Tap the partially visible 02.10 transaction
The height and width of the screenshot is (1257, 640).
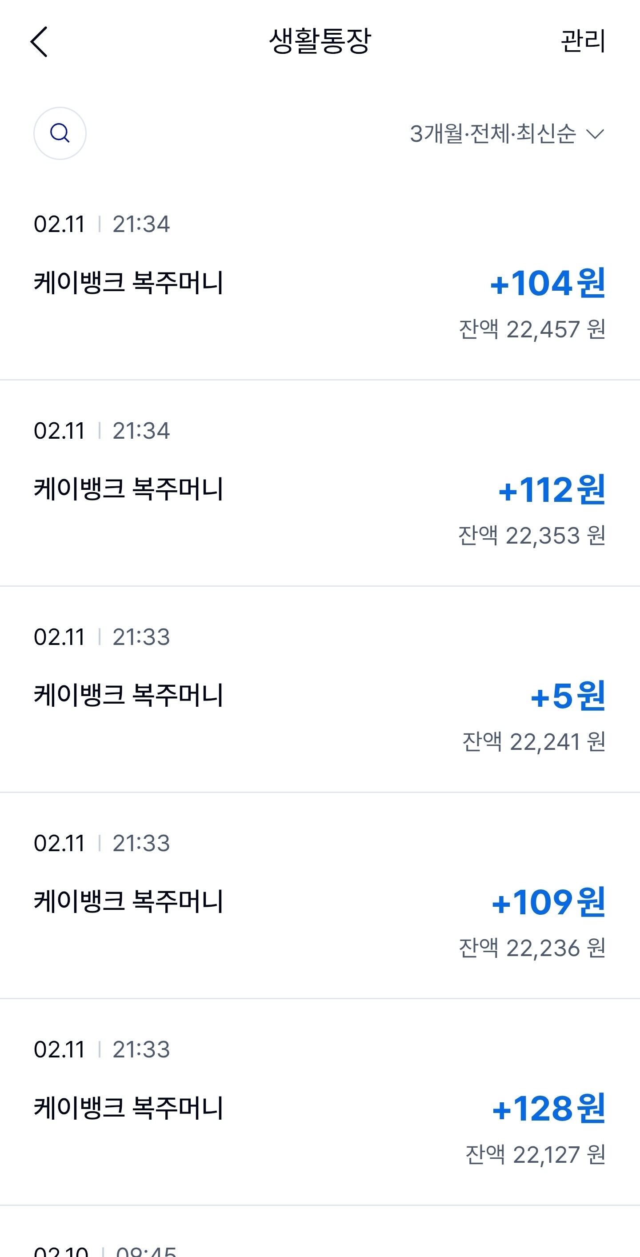coord(320,1232)
